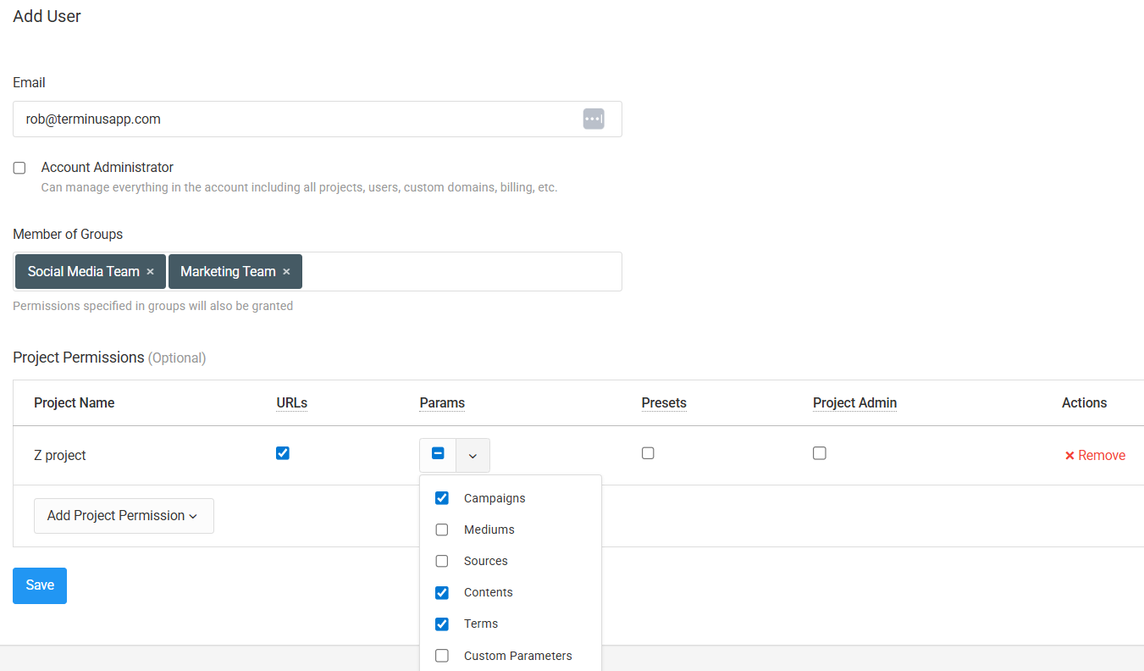Check the Sources parameter option
The width and height of the screenshot is (1144, 671).
tap(442, 561)
